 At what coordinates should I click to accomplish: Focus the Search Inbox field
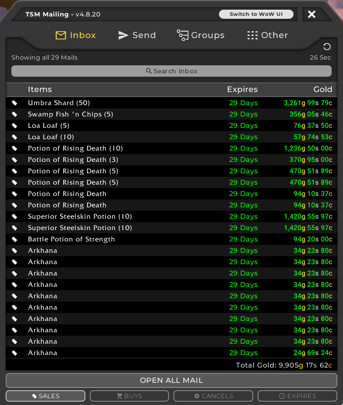tap(171, 71)
